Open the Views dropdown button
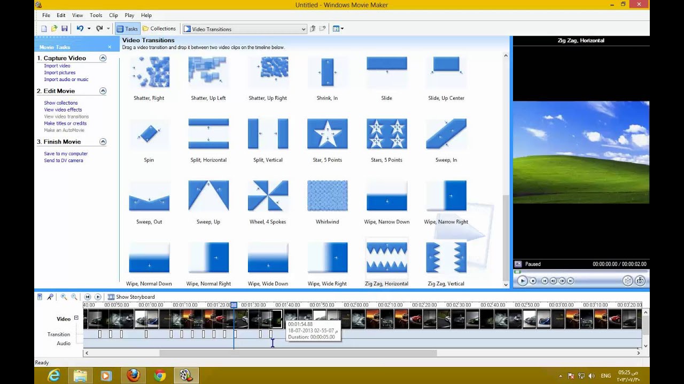The height and width of the screenshot is (384, 684). (x=338, y=29)
